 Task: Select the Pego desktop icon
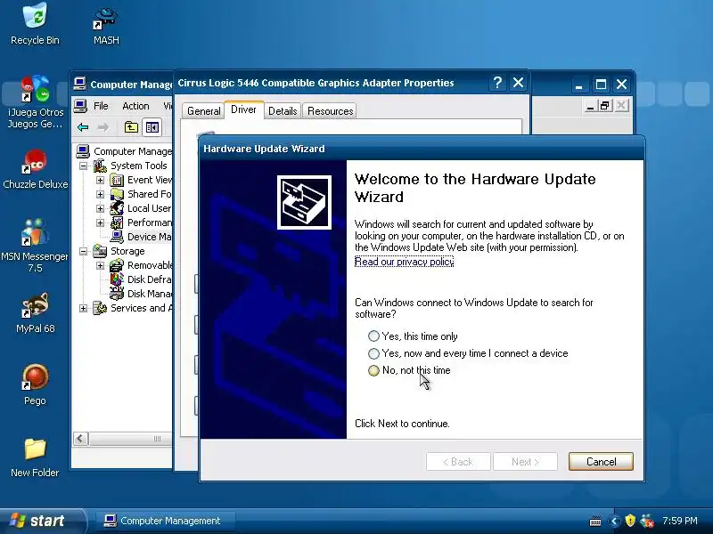(35, 385)
